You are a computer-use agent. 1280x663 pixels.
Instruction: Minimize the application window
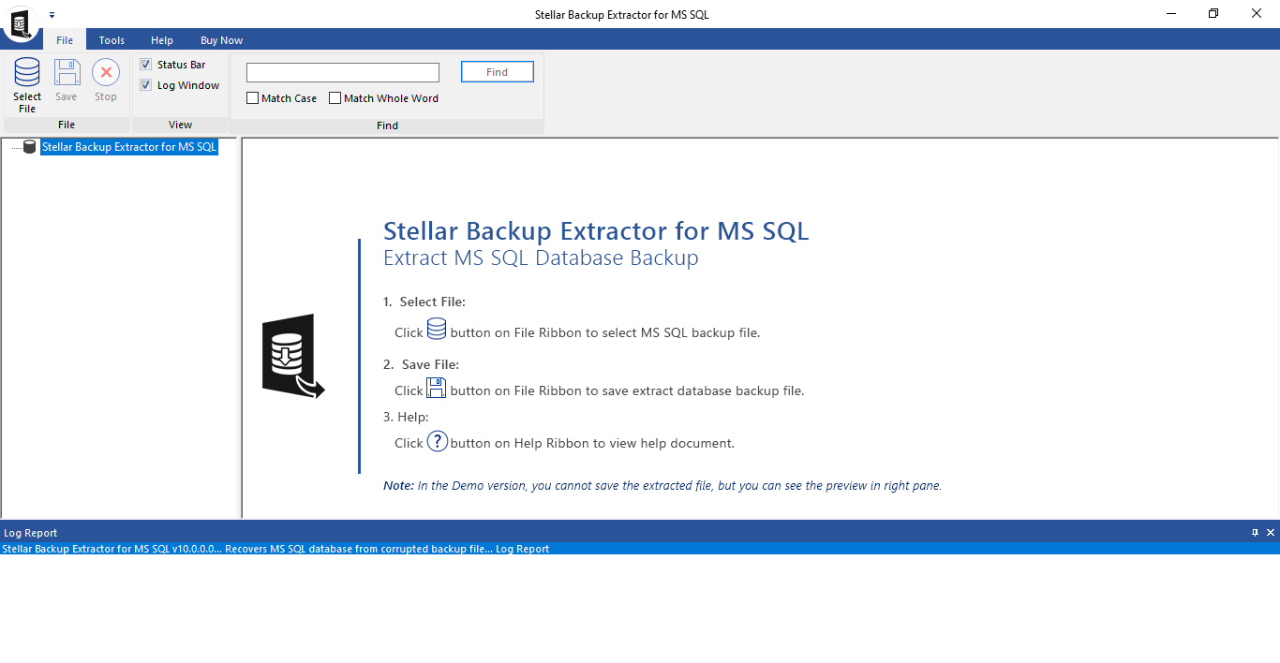pos(1171,14)
